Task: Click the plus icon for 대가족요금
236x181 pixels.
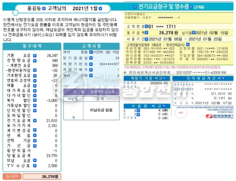Action: point(35,90)
